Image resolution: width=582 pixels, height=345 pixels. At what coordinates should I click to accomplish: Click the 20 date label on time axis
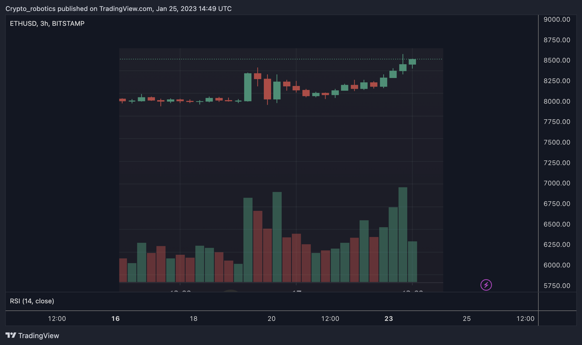pyautogui.click(x=272, y=319)
